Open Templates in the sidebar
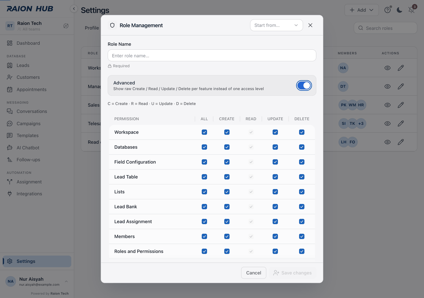Image resolution: width=424 pixels, height=298 pixels. click(x=37, y=135)
